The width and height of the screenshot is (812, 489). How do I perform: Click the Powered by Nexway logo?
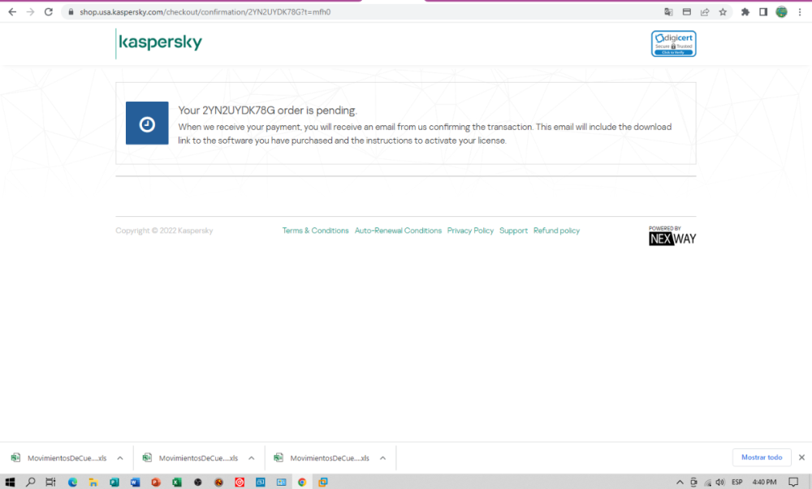click(672, 236)
